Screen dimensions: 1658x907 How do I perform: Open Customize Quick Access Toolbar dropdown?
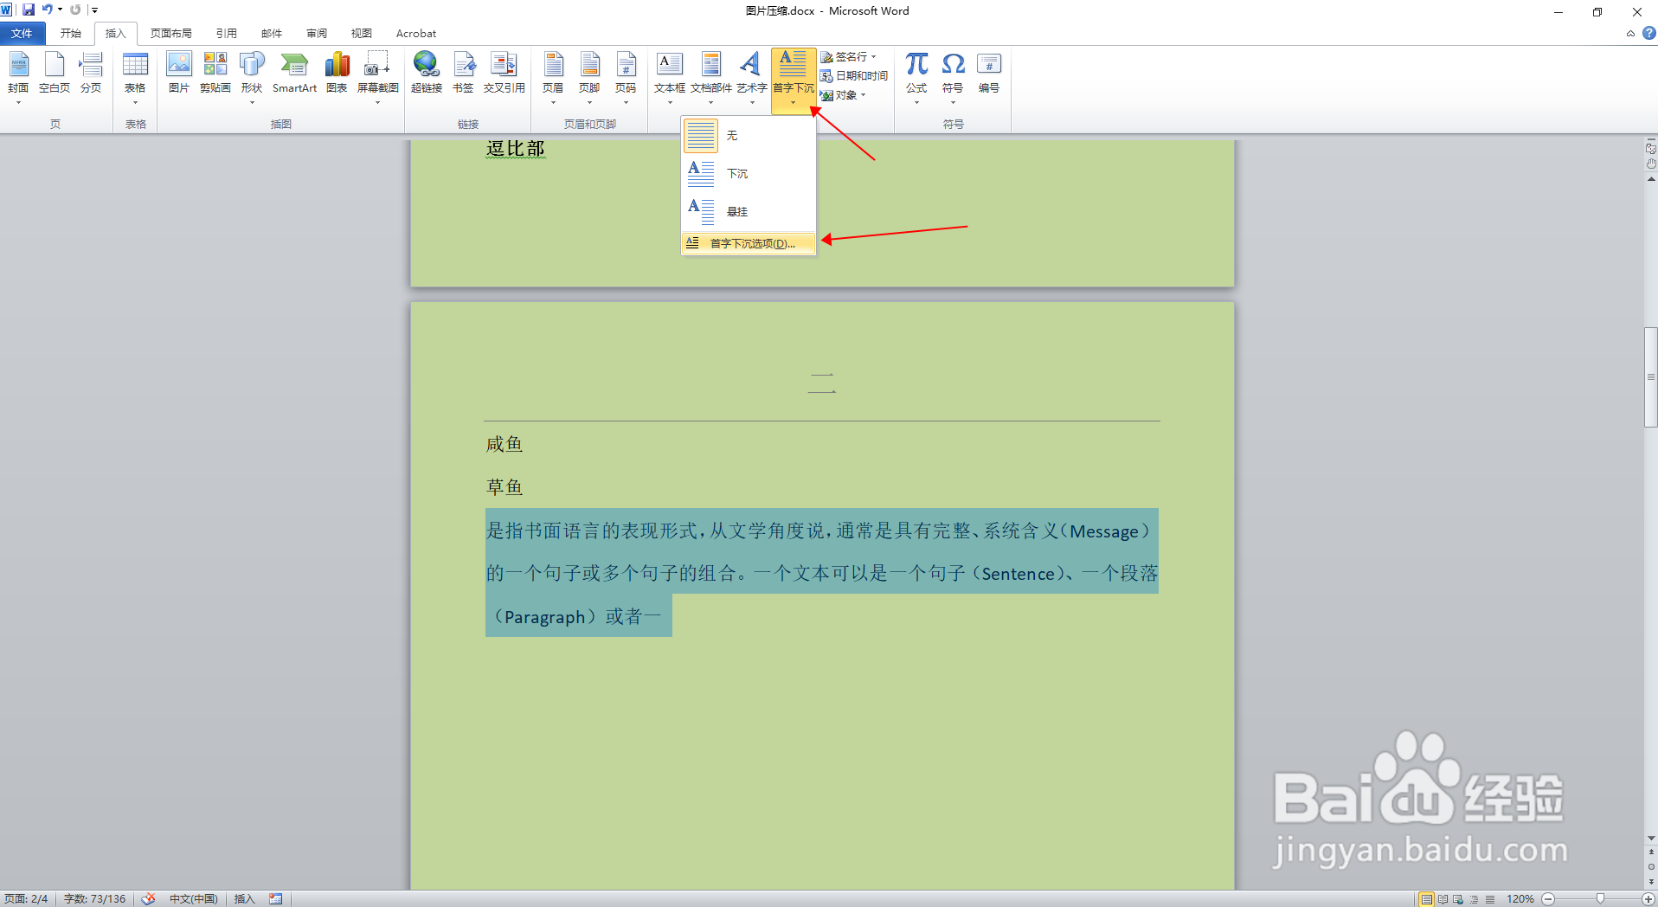[x=94, y=10]
